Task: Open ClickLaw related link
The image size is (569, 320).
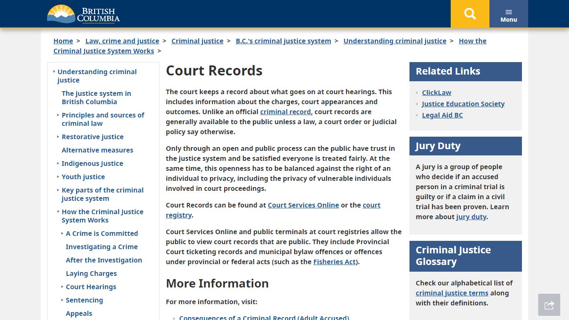Action: click(437, 92)
